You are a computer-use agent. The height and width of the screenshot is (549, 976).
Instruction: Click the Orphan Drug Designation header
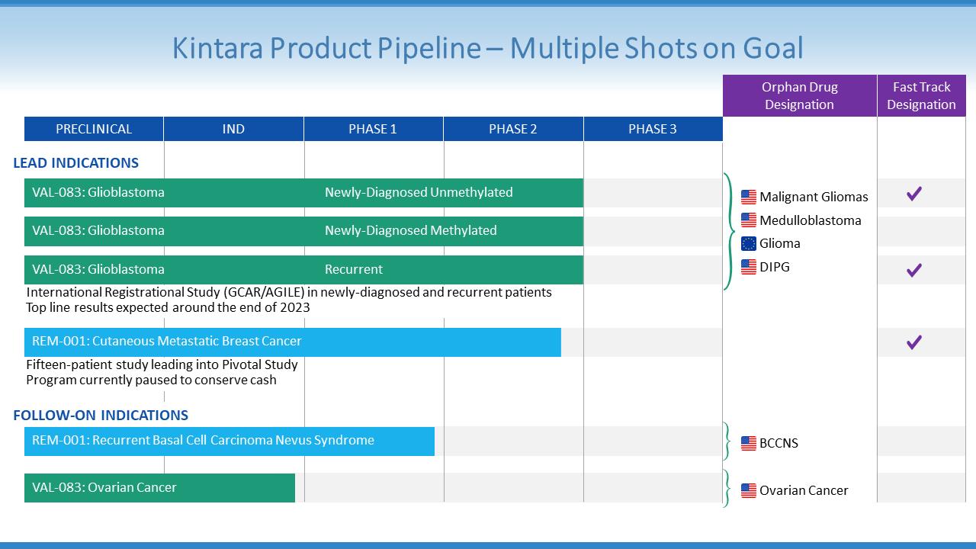coord(799,95)
